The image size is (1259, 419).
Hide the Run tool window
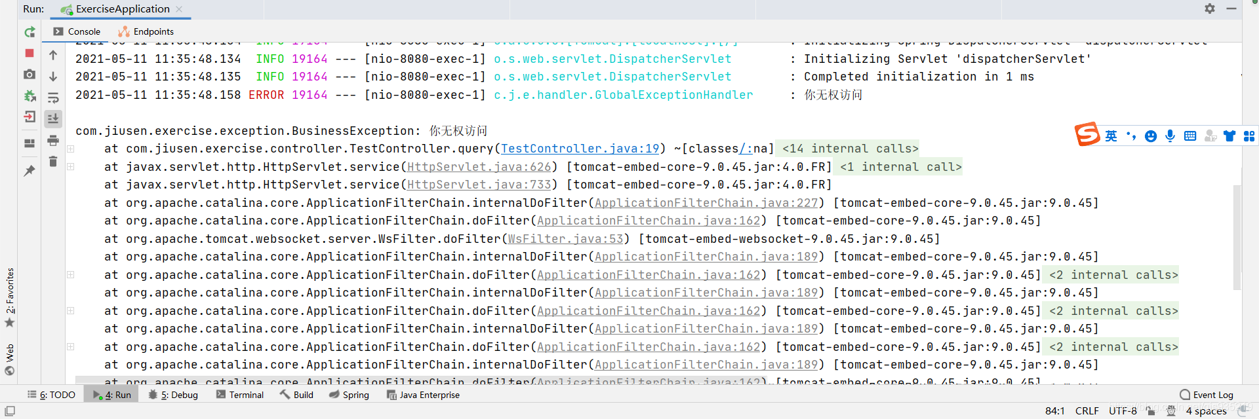point(1231,9)
